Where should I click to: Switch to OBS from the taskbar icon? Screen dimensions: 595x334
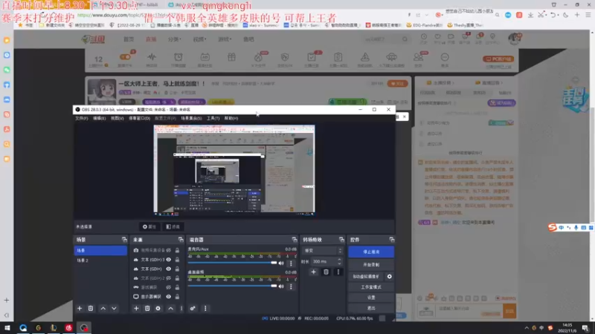coord(84,327)
